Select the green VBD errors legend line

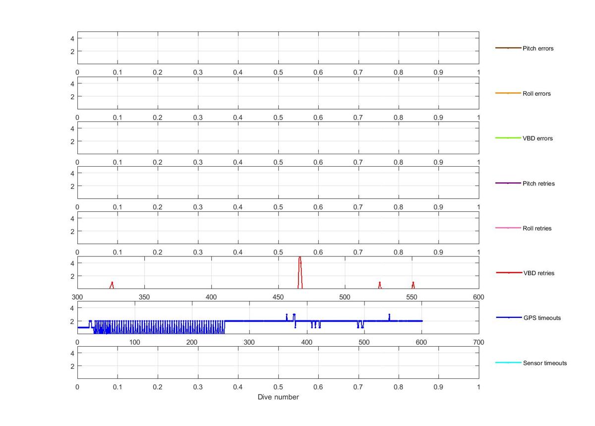[508, 138]
